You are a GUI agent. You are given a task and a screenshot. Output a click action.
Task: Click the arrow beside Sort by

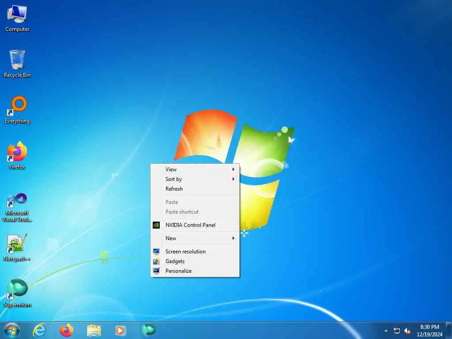[x=233, y=179]
